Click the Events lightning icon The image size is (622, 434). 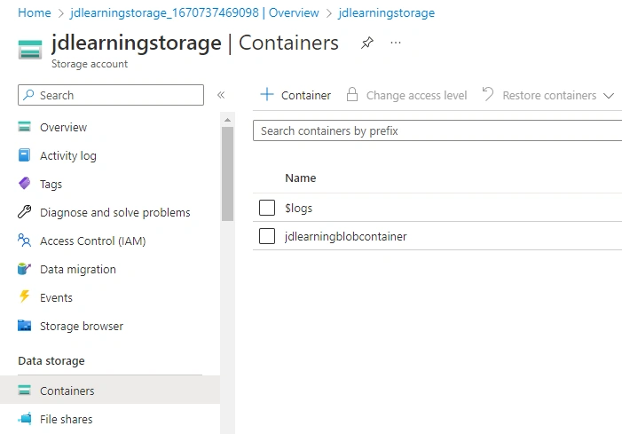24,296
